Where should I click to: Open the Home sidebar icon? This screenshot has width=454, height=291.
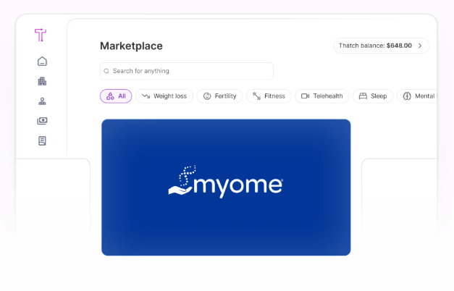pos(42,62)
